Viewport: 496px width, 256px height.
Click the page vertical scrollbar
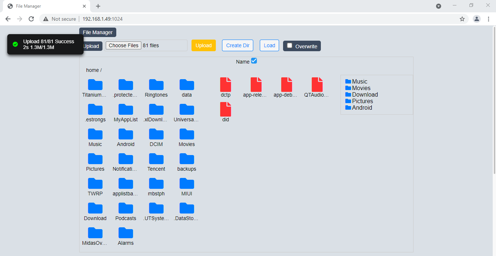[x=494, y=100]
